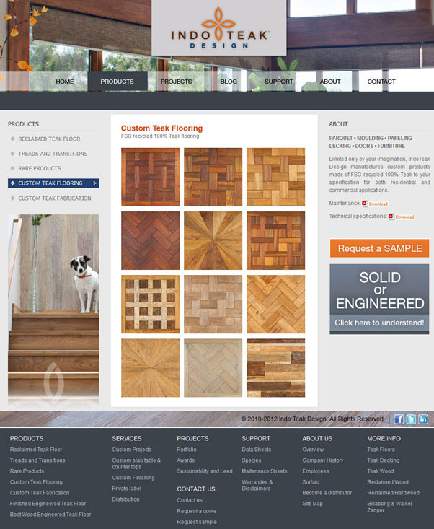434x529 pixels.
Task: Click footer link Boat Wood Engineered Teak Floor
Action: (50, 514)
